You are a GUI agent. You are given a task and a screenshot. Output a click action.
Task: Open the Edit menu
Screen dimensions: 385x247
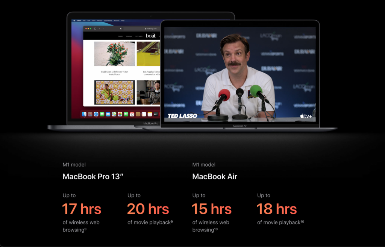click(89, 21)
